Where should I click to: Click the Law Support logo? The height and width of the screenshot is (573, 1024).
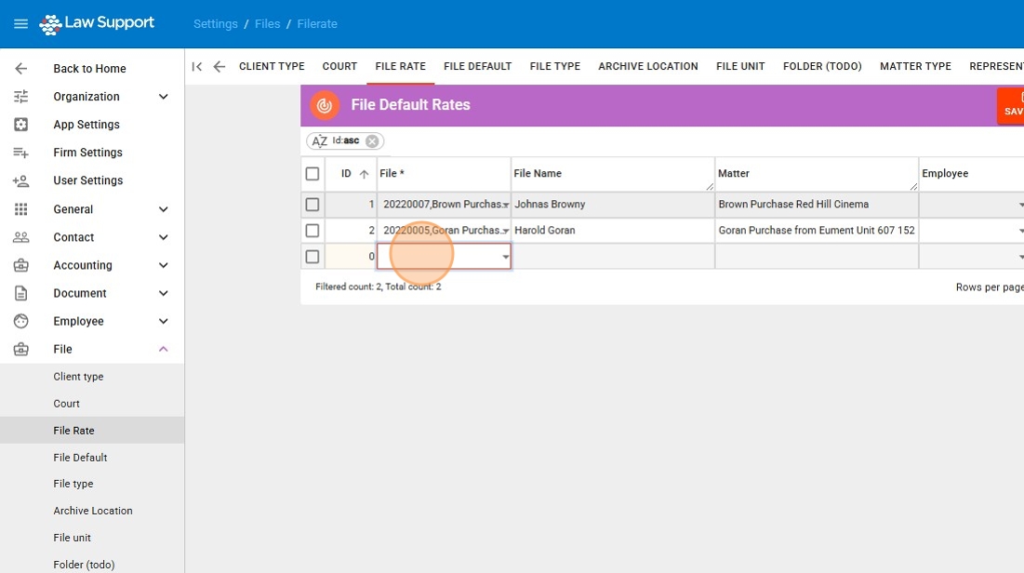click(98, 24)
